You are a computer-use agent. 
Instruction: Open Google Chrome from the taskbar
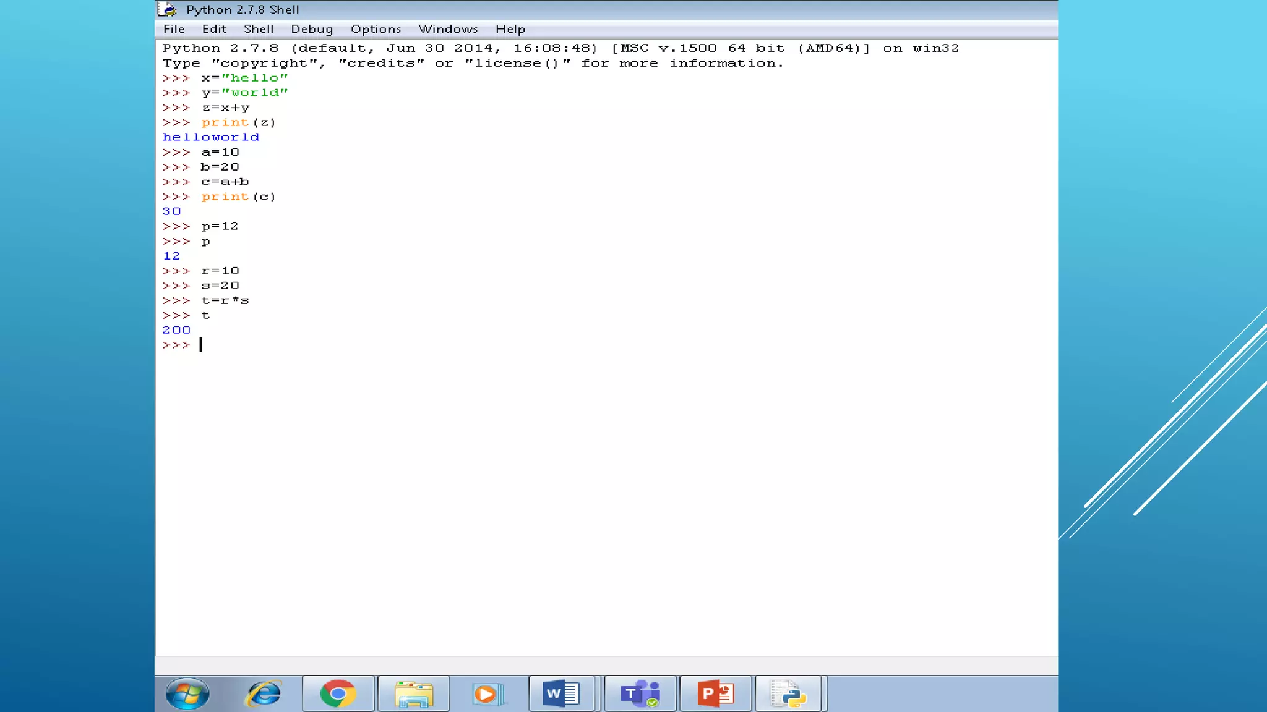tap(338, 693)
